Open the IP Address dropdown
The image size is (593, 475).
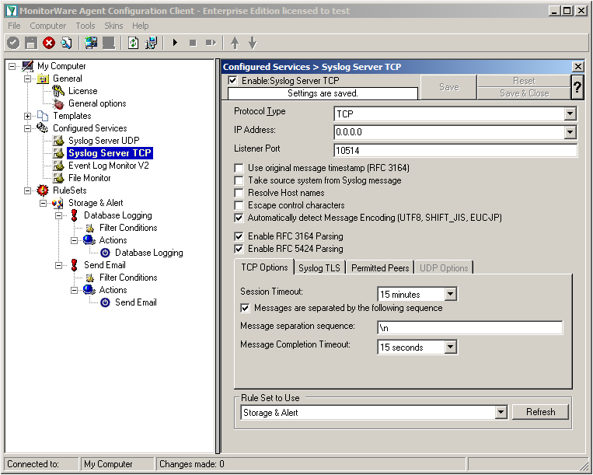click(570, 132)
